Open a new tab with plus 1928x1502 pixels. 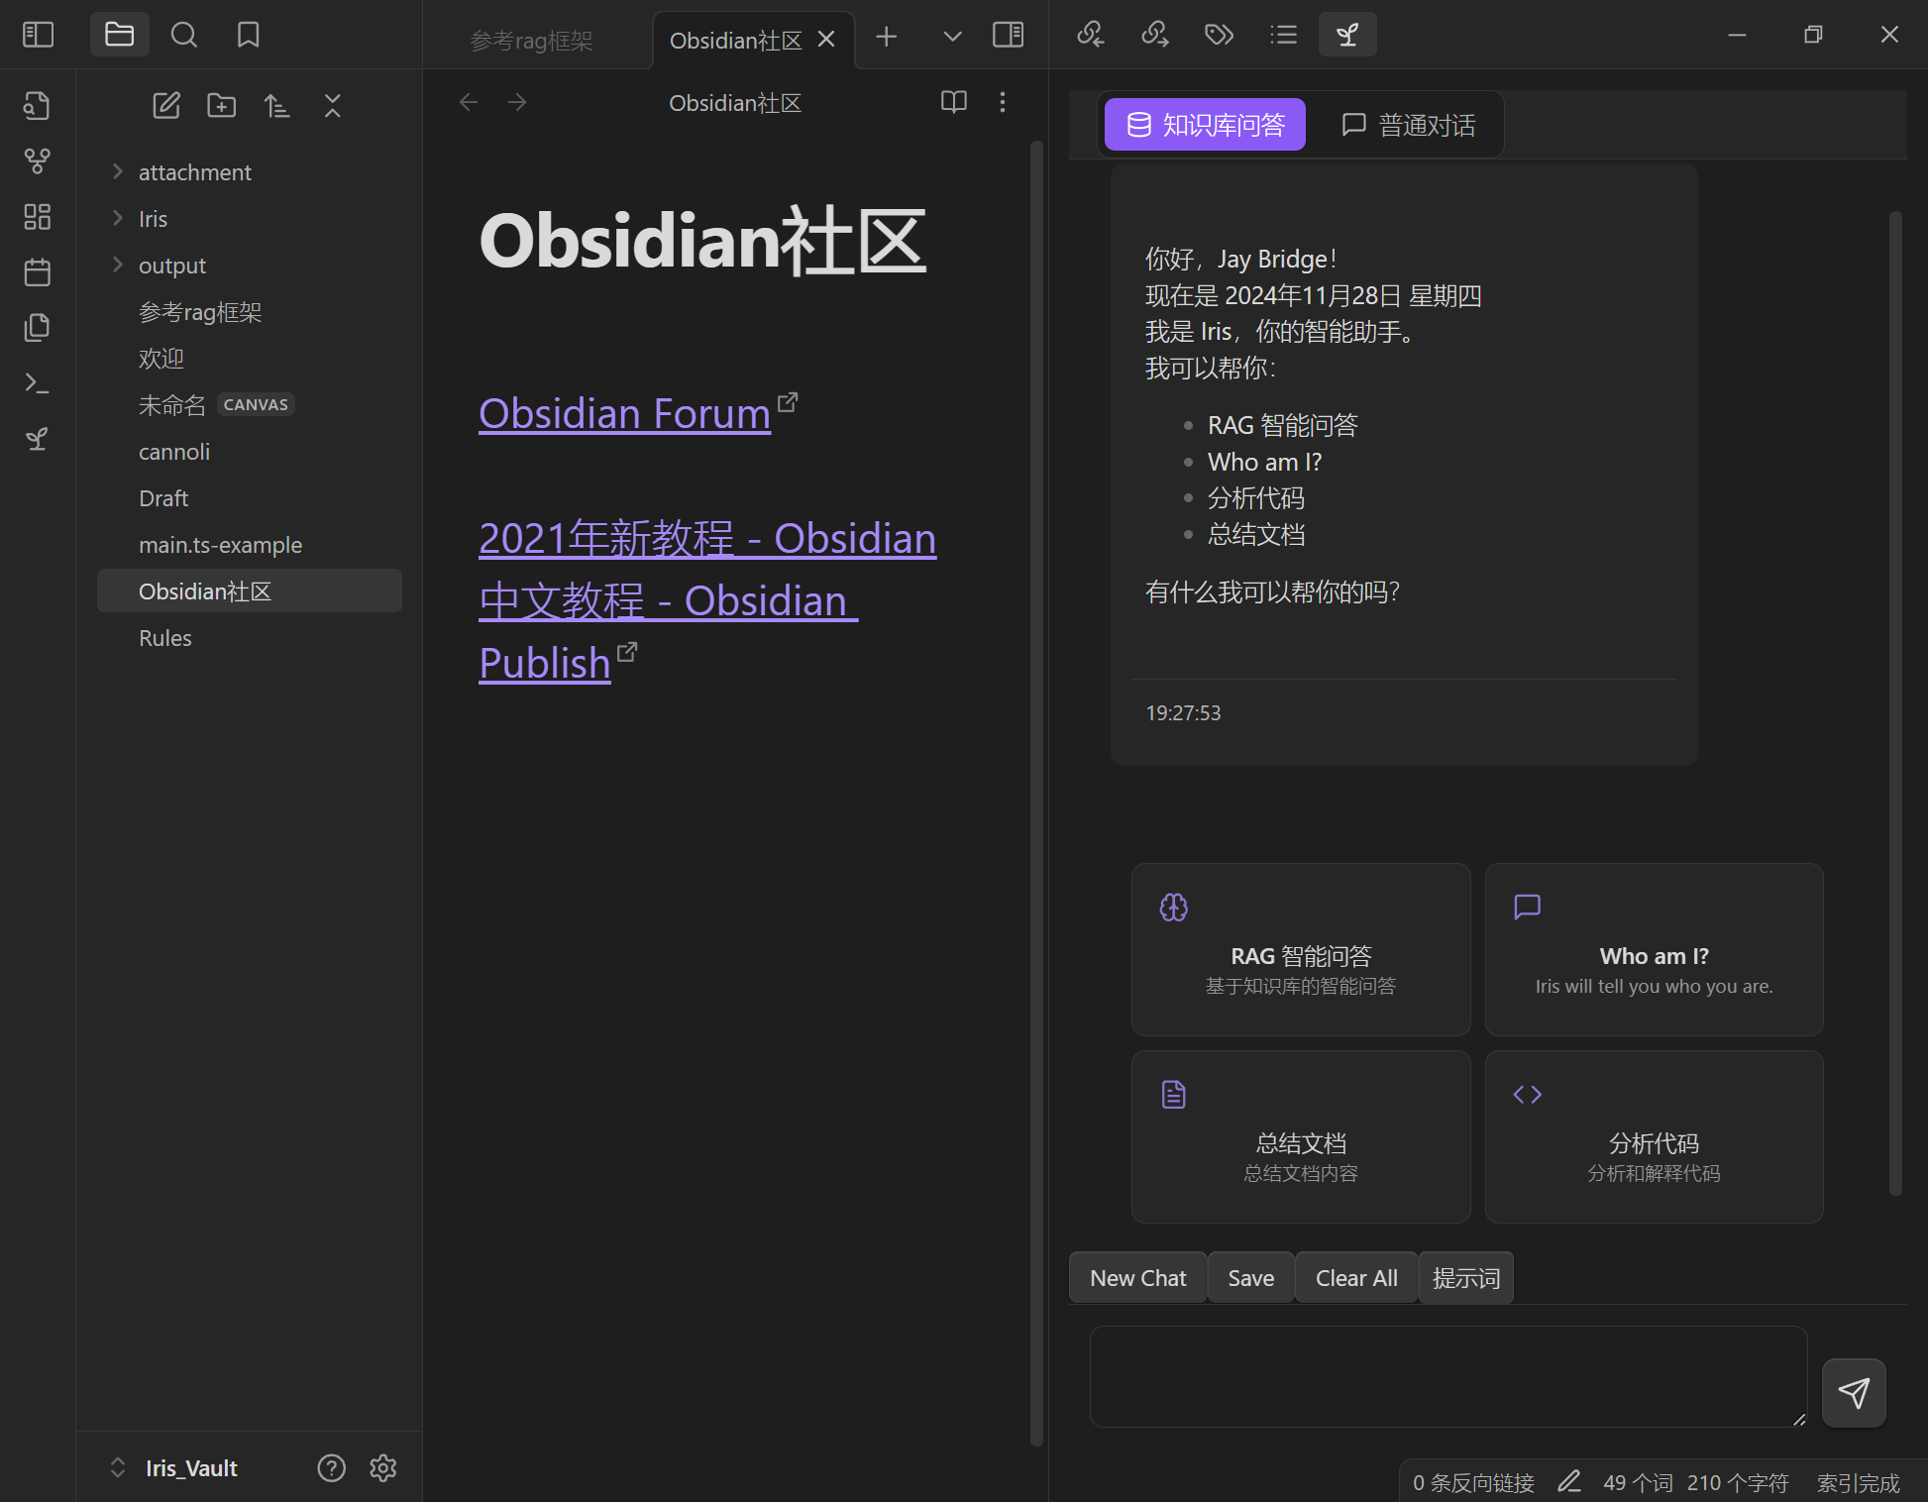(x=887, y=37)
